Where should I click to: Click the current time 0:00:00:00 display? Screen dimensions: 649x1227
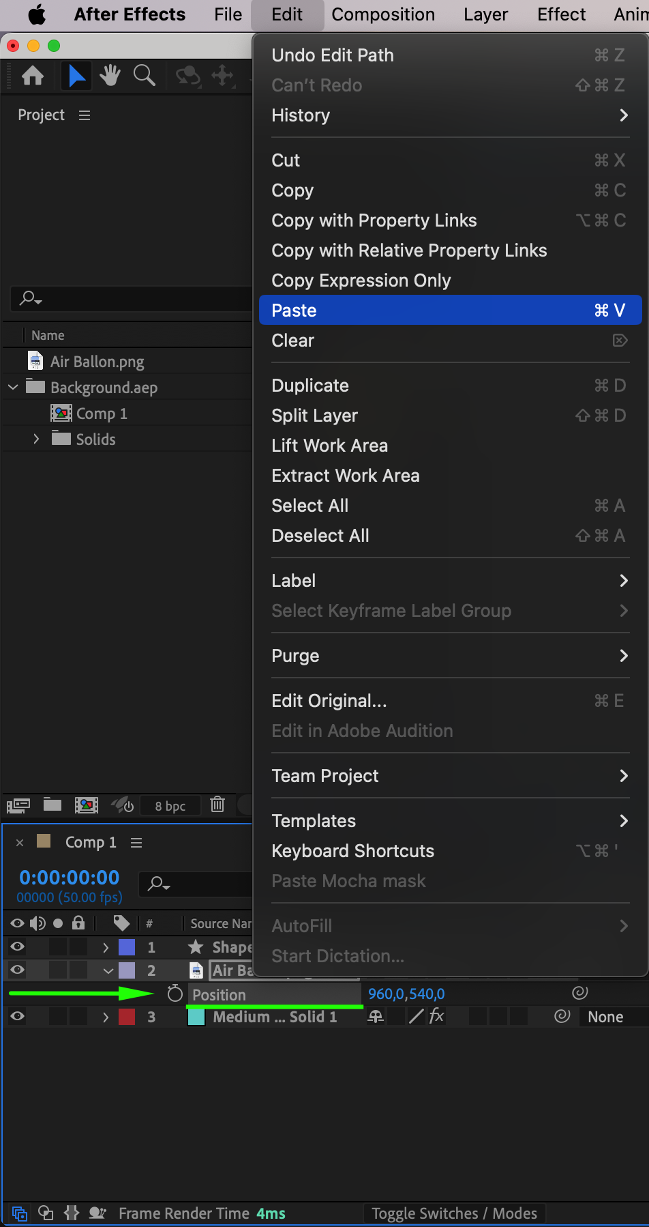tap(70, 878)
